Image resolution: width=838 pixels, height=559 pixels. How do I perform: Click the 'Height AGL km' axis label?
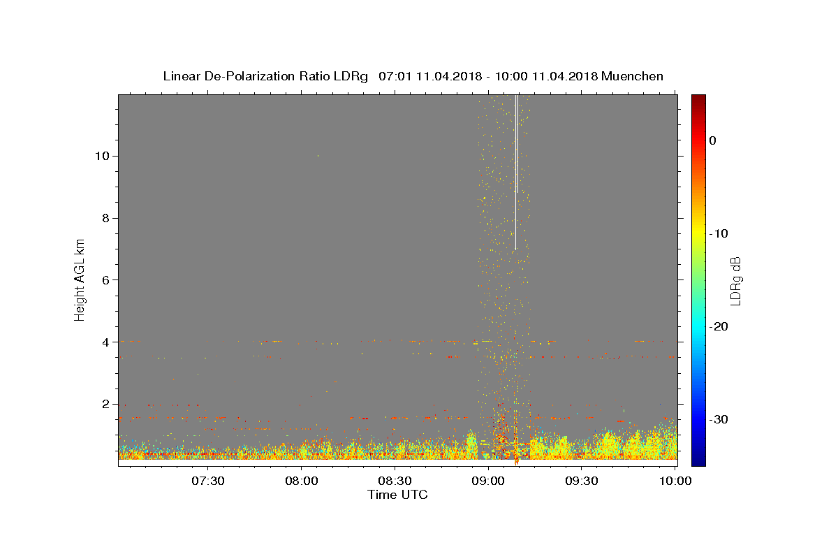80,279
